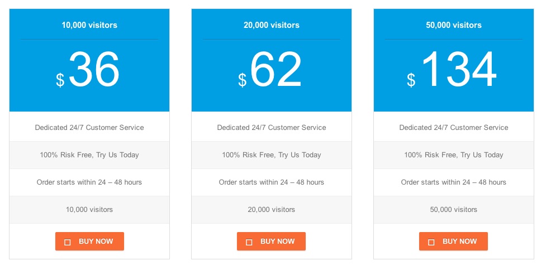Click the "50,000 visitors" blue header title
Viewport: 546px width, 275px height.
(454, 25)
